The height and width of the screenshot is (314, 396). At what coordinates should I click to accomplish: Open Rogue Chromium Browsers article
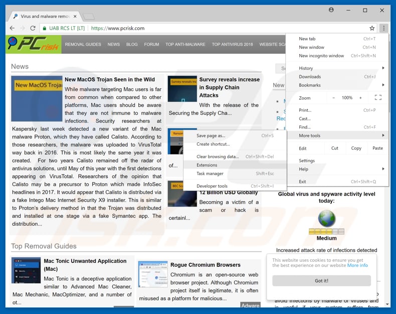(x=206, y=265)
